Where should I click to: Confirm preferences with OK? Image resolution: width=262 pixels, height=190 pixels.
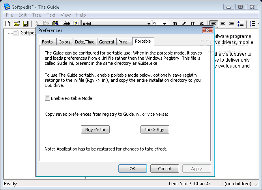pos(133,168)
